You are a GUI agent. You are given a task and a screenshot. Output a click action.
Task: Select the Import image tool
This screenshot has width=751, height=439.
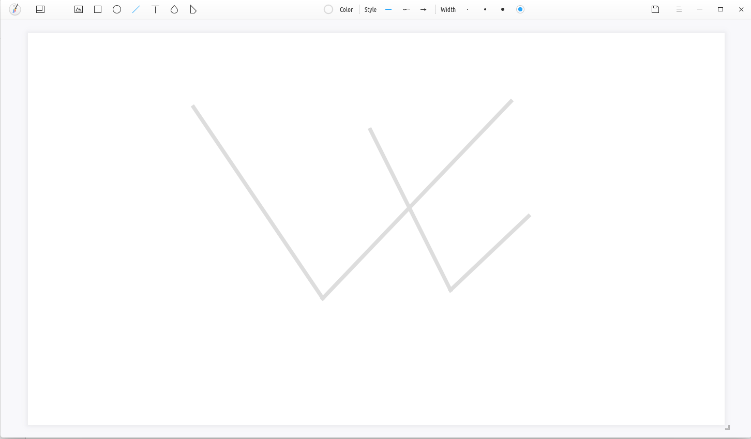point(79,9)
